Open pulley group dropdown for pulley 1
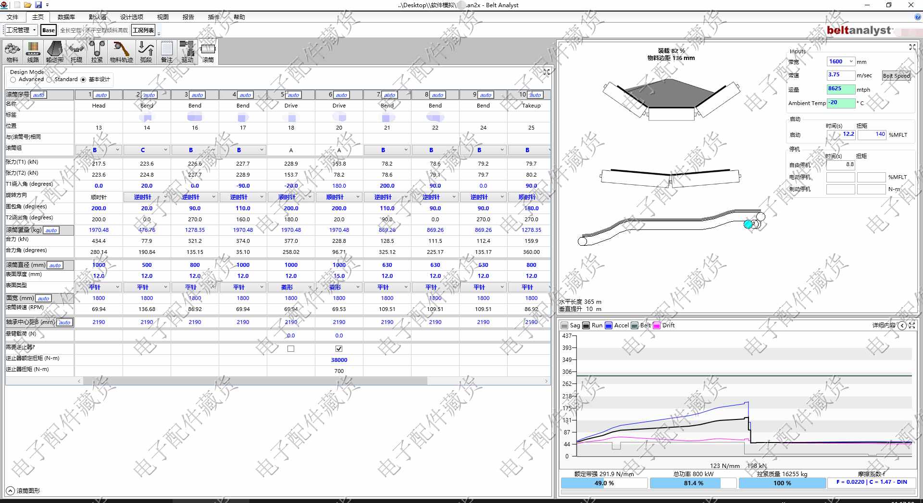This screenshot has width=923, height=503. pyautogui.click(x=99, y=150)
